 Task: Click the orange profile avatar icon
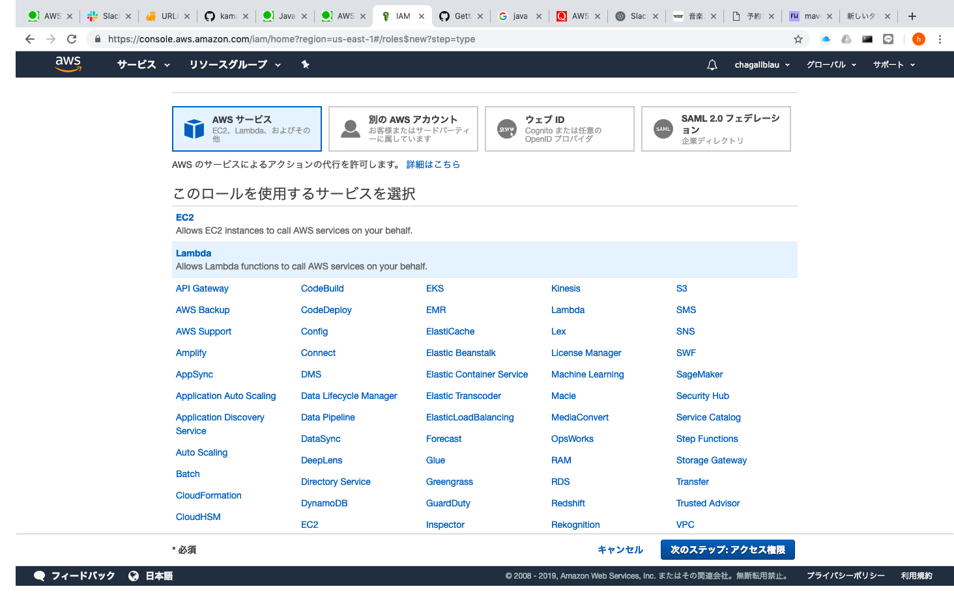918,39
